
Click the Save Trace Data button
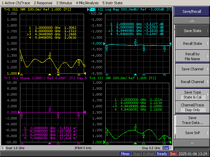(x=192, y=120)
